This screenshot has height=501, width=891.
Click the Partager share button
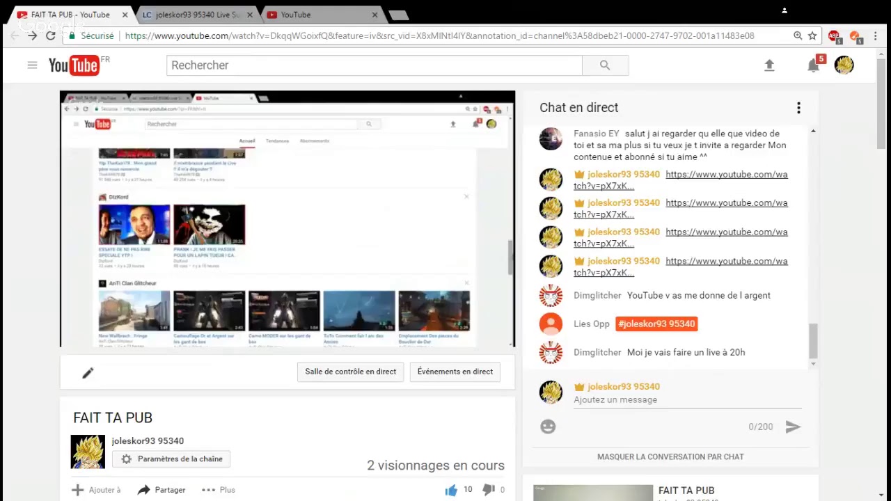coord(161,490)
